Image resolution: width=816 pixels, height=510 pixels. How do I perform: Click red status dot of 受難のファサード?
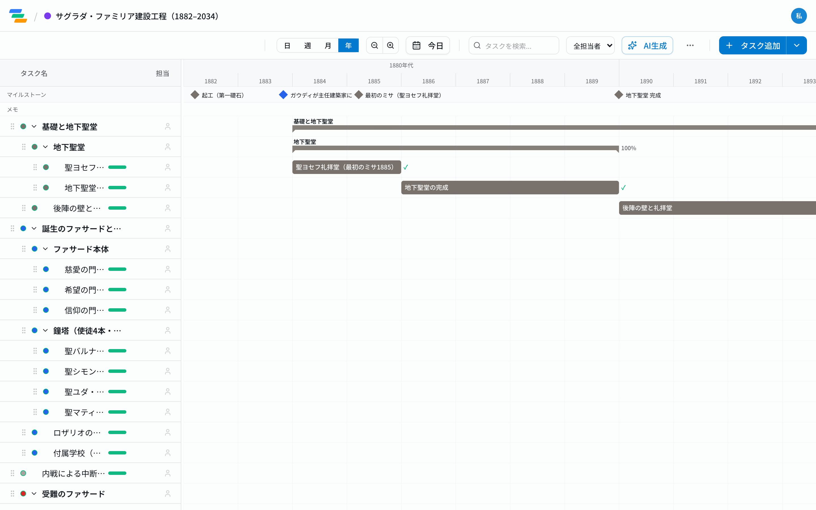[x=23, y=494]
